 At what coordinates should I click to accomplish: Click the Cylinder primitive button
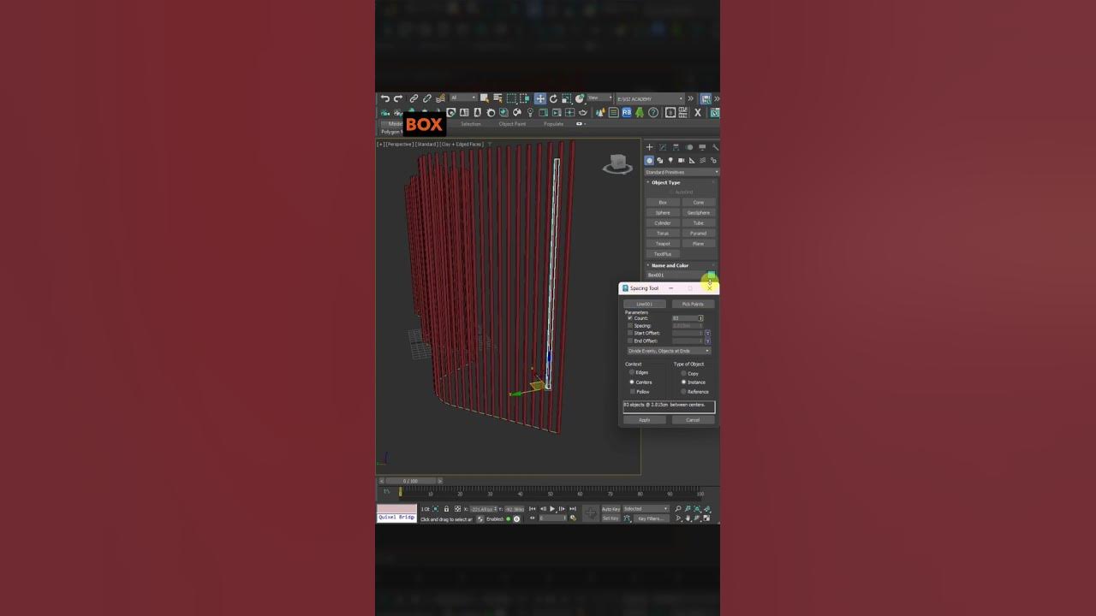pos(663,223)
